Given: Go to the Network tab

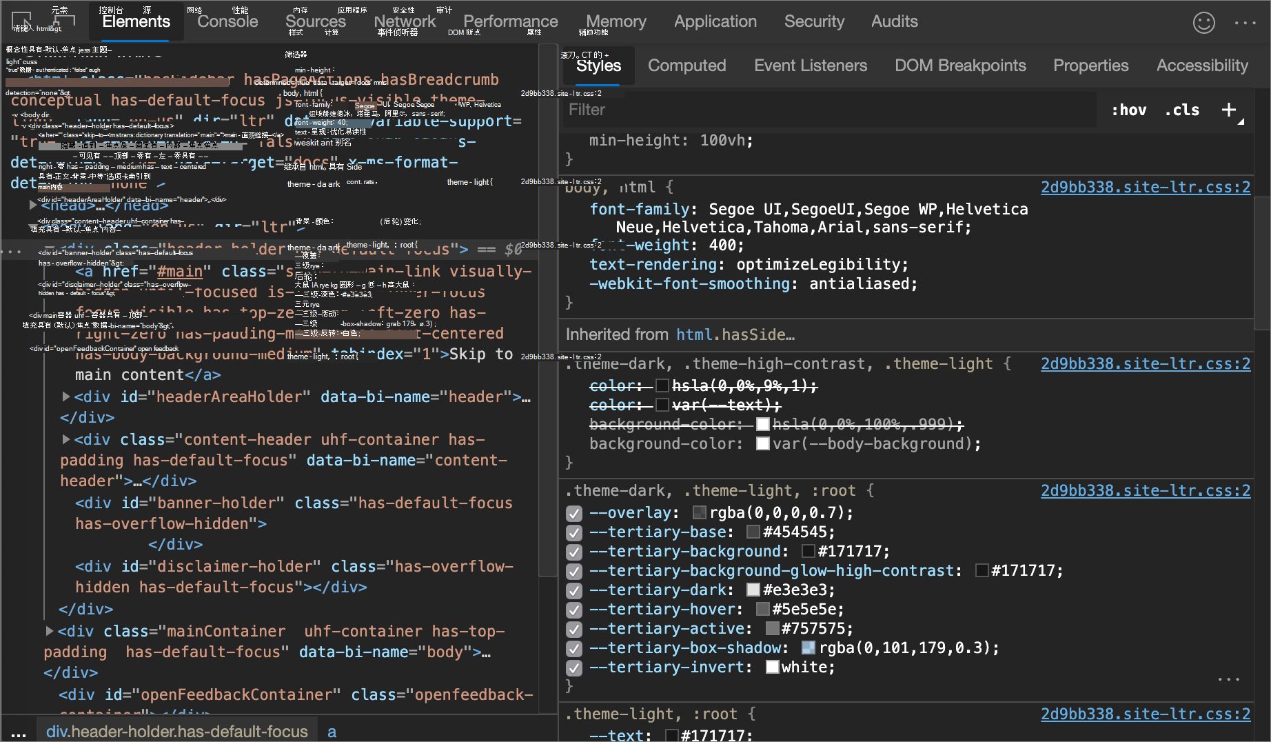Looking at the screenshot, I should [x=405, y=21].
